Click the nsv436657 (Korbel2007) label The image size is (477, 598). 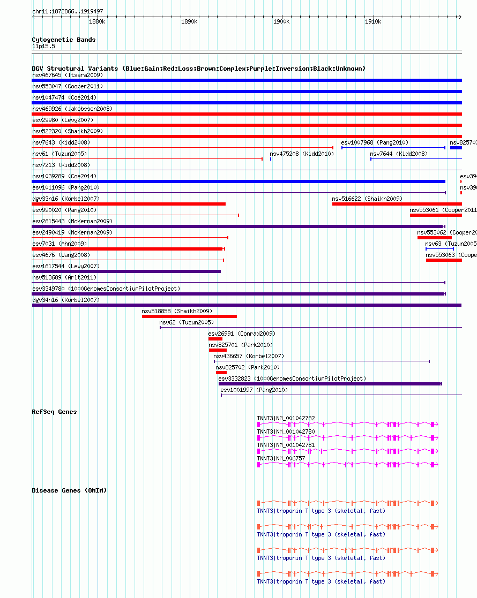[249, 356]
